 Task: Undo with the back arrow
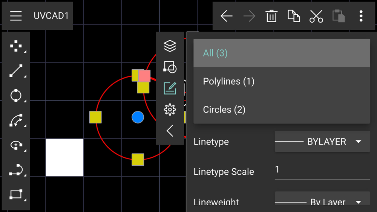[x=227, y=16]
